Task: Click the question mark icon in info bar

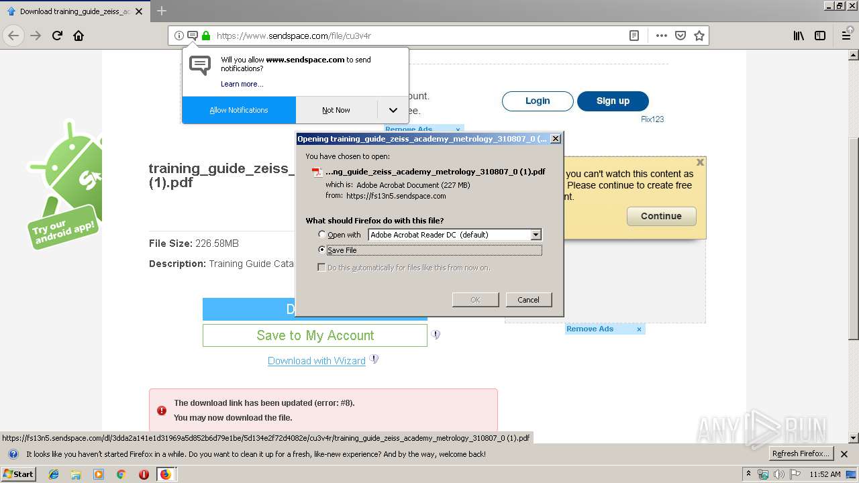Action: pos(13,454)
